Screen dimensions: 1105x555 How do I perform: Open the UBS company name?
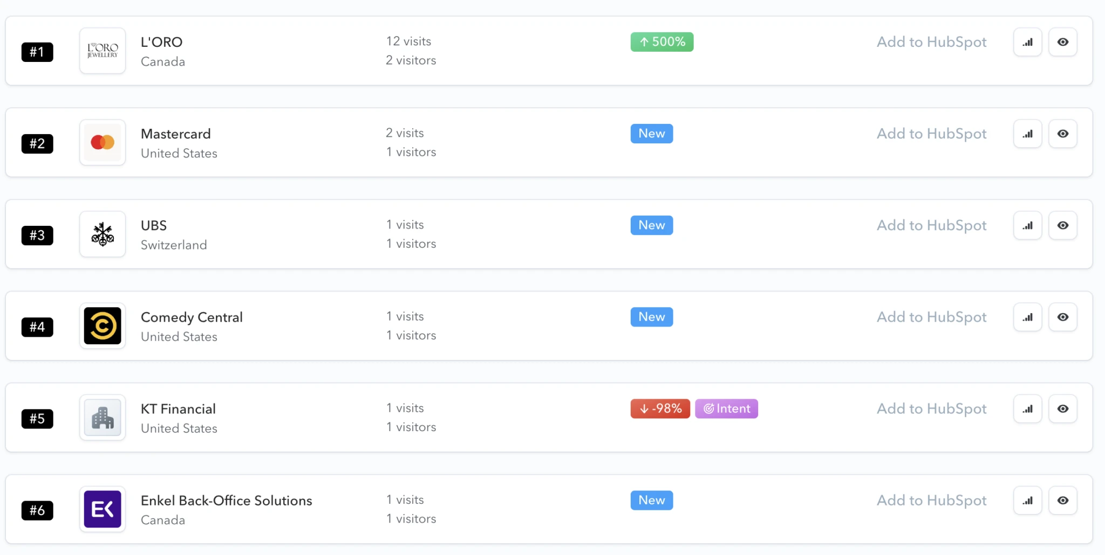point(154,225)
